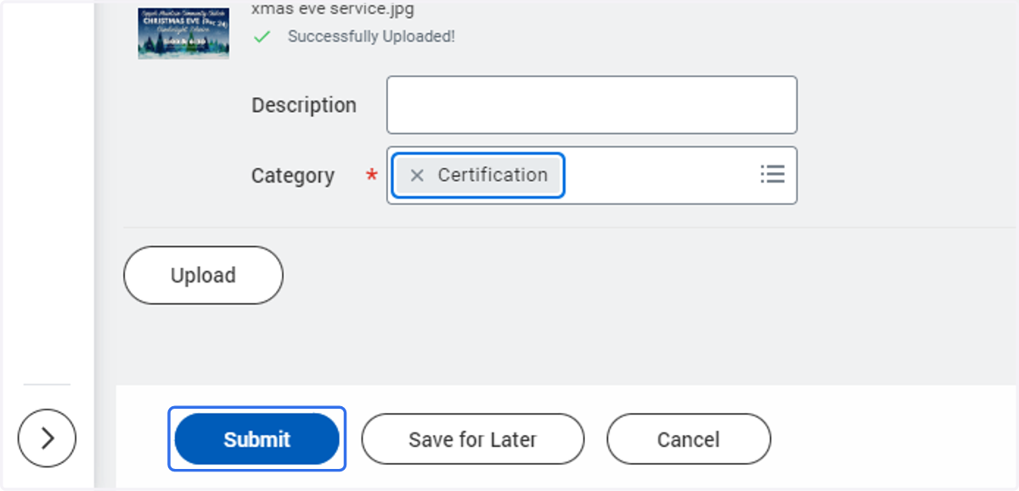Expand the side panel arrow button
This screenshot has width=1019, height=491.
tap(47, 438)
